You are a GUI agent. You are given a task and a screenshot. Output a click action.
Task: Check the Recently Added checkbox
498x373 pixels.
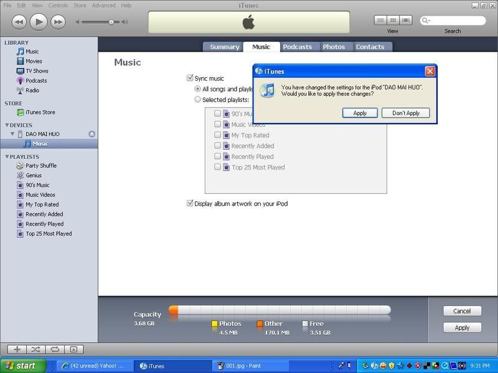click(217, 145)
